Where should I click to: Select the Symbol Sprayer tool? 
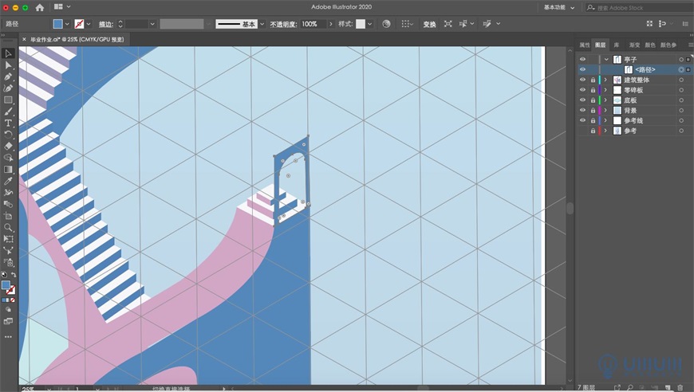[8, 262]
